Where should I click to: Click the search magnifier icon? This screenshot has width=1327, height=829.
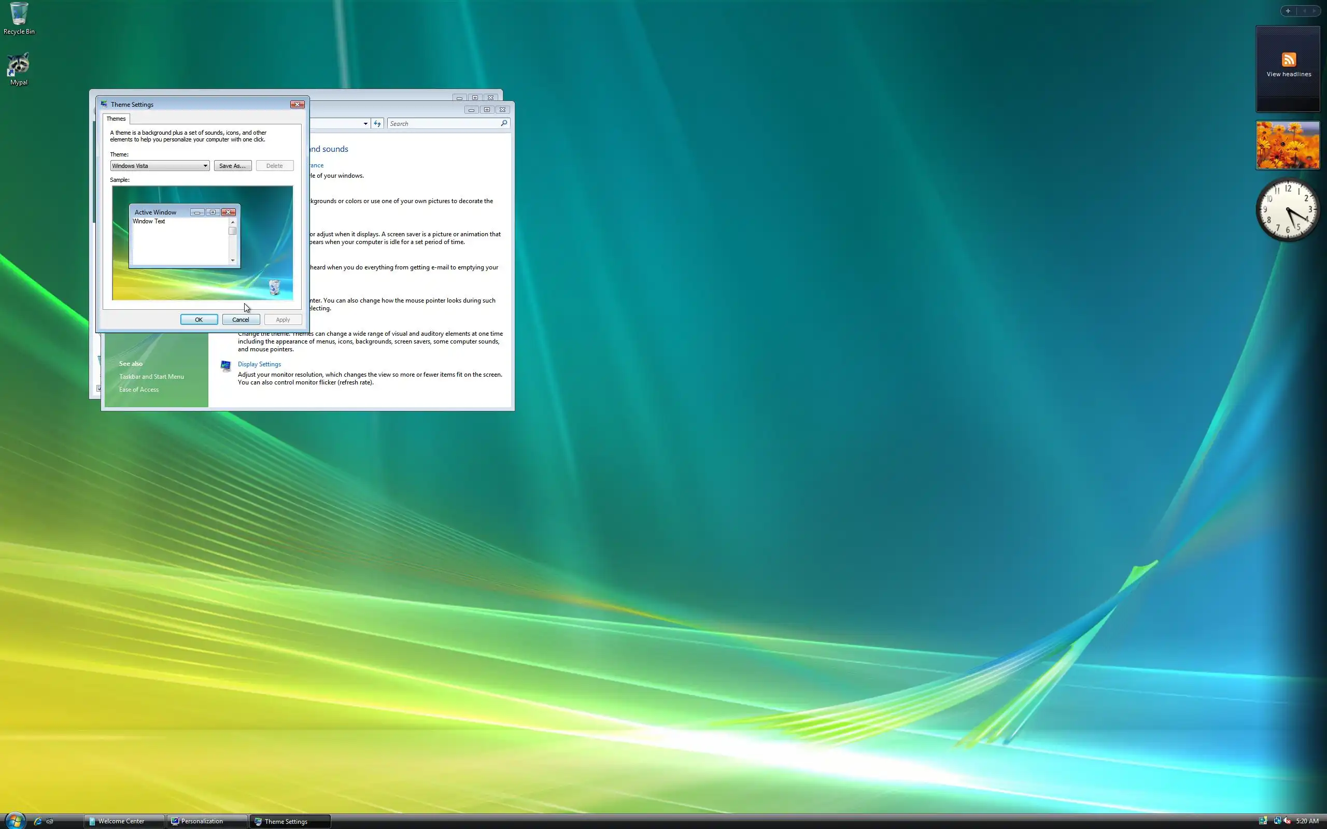pos(503,123)
